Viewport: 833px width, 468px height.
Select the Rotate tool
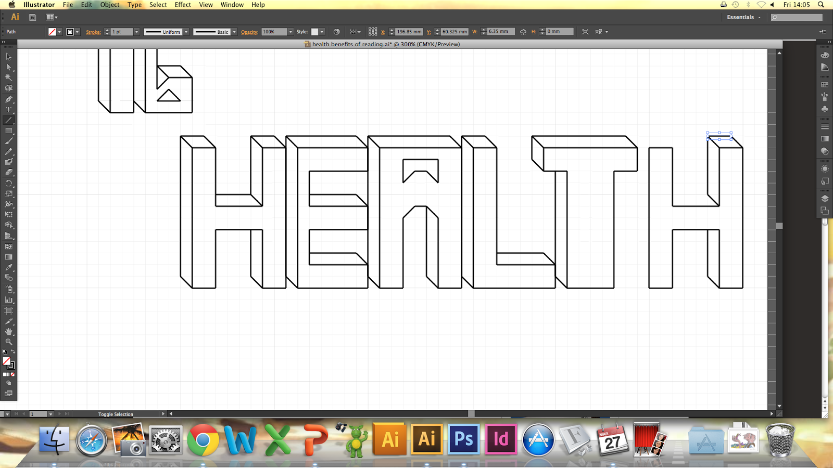click(x=8, y=183)
